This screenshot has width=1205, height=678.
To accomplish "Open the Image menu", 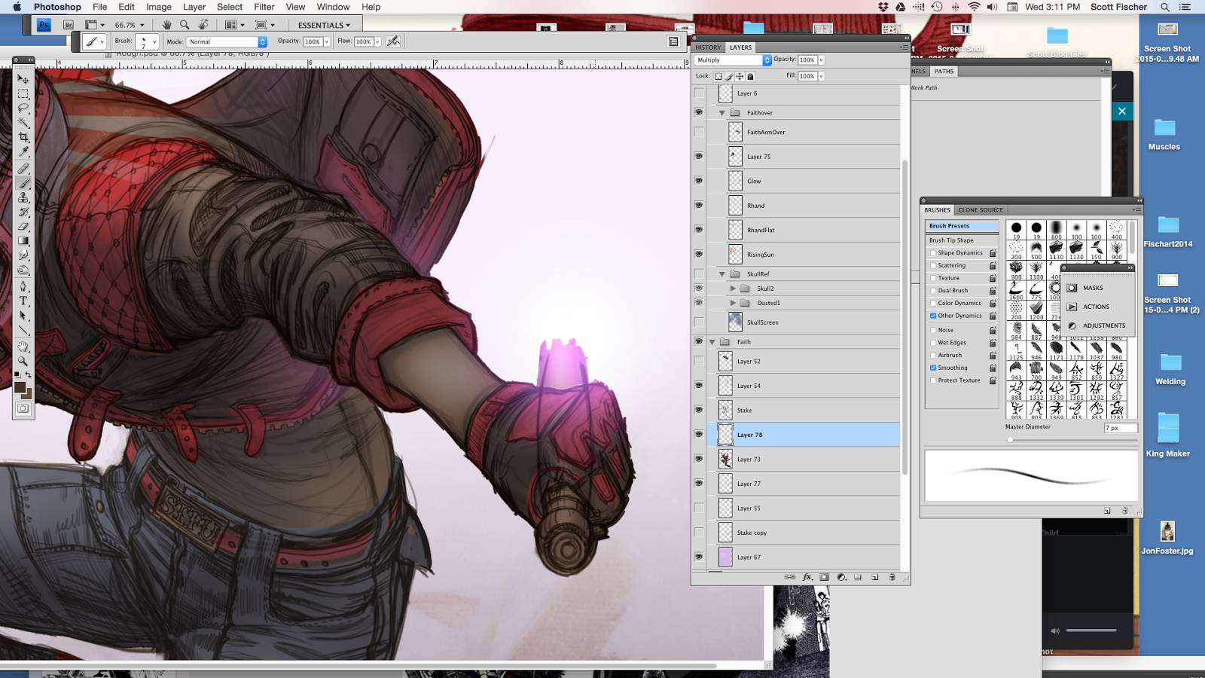I will pos(158,7).
